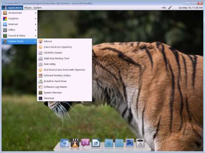Launch Ailurus from System Tools
Viewport: 205px width, 153px height.
[x=64, y=41]
